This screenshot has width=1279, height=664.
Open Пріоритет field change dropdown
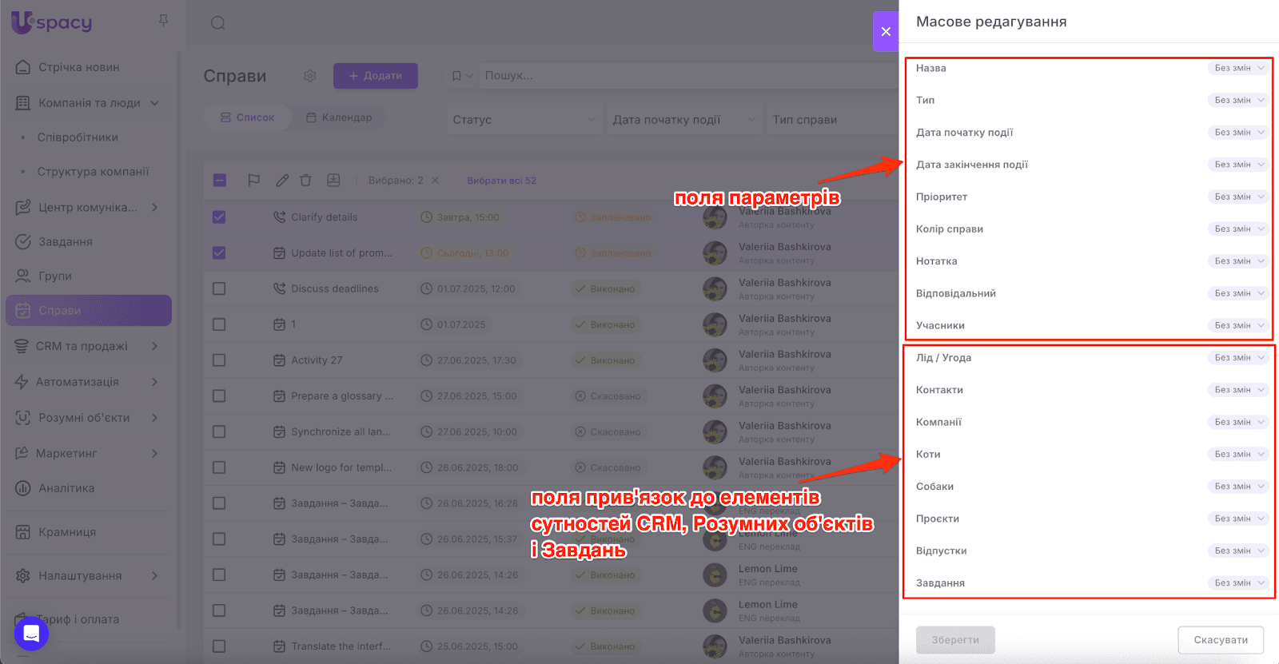pos(1238,197)
